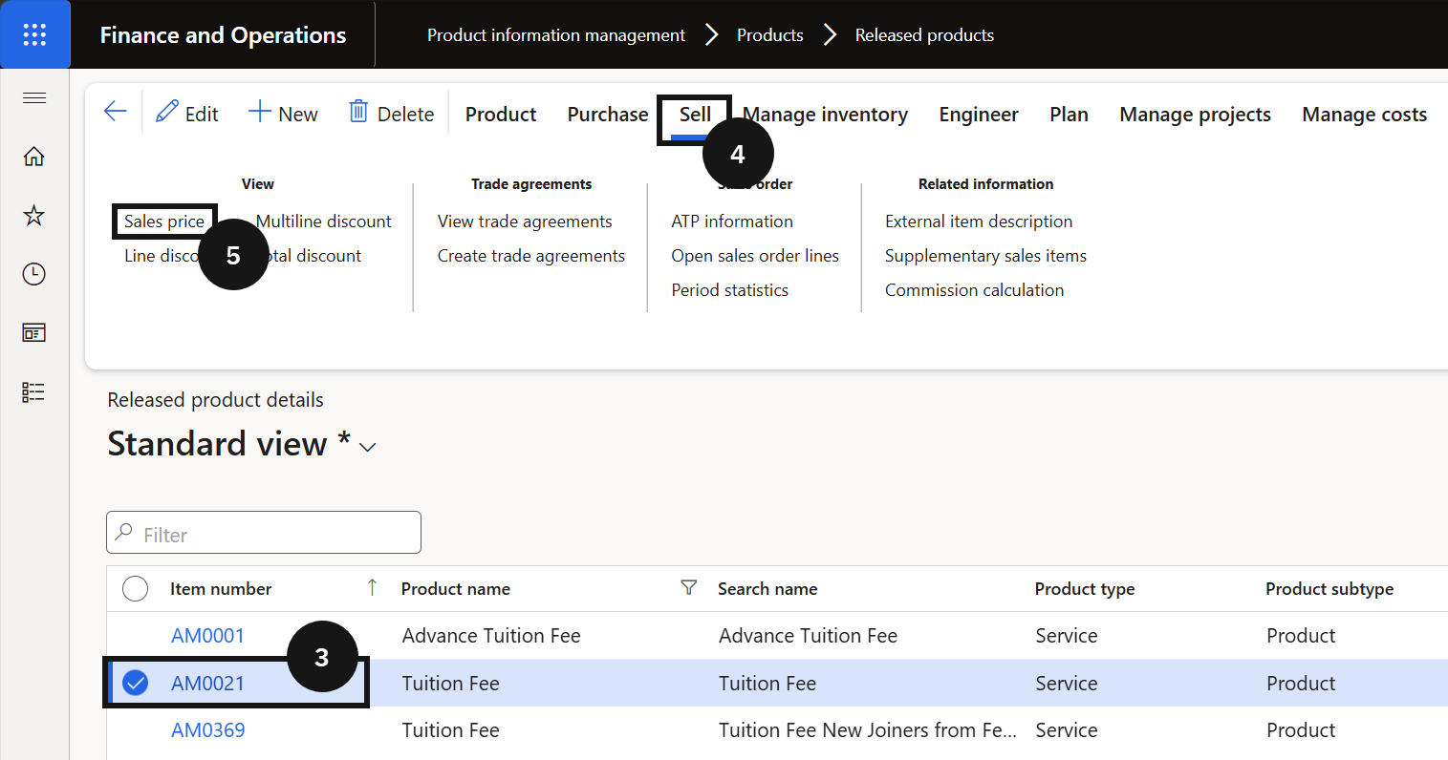This screenshot has width=1448, height=760.
Task: Click Released product details heading text
Action: [215, 400]
